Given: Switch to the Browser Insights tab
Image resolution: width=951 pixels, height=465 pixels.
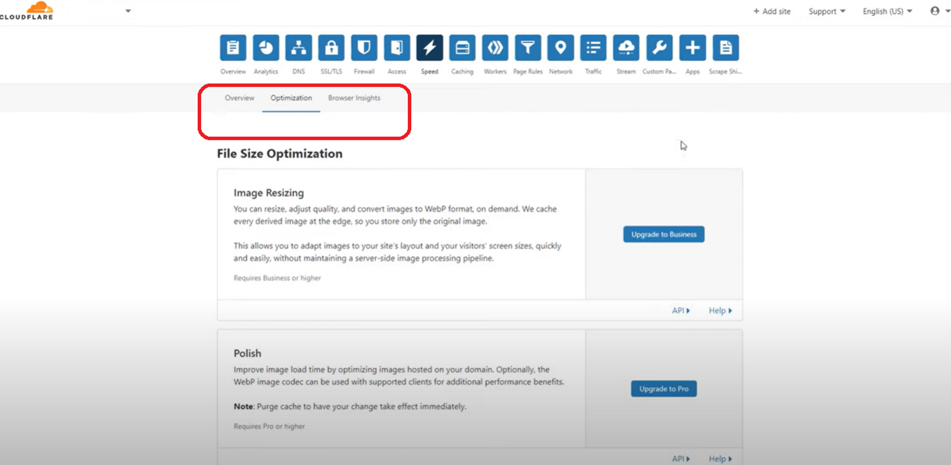Looking at the screenshot, I should pyautogui.click(x=354, y=98).
